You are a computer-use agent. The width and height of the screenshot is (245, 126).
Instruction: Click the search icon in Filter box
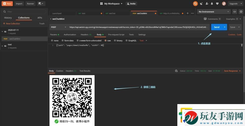5,12
